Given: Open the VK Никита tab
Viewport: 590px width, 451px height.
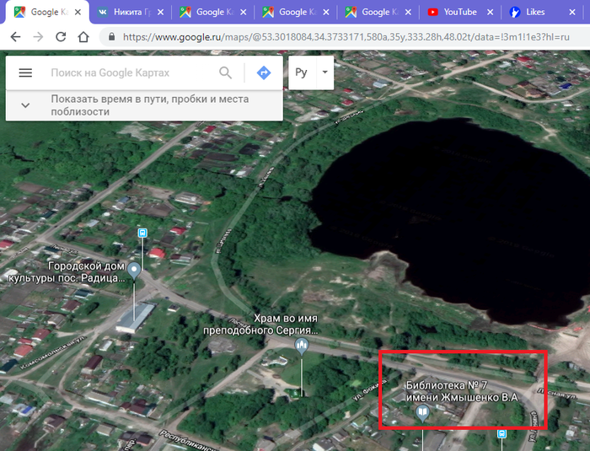Looking at the screenshot, I should (126, 12).
